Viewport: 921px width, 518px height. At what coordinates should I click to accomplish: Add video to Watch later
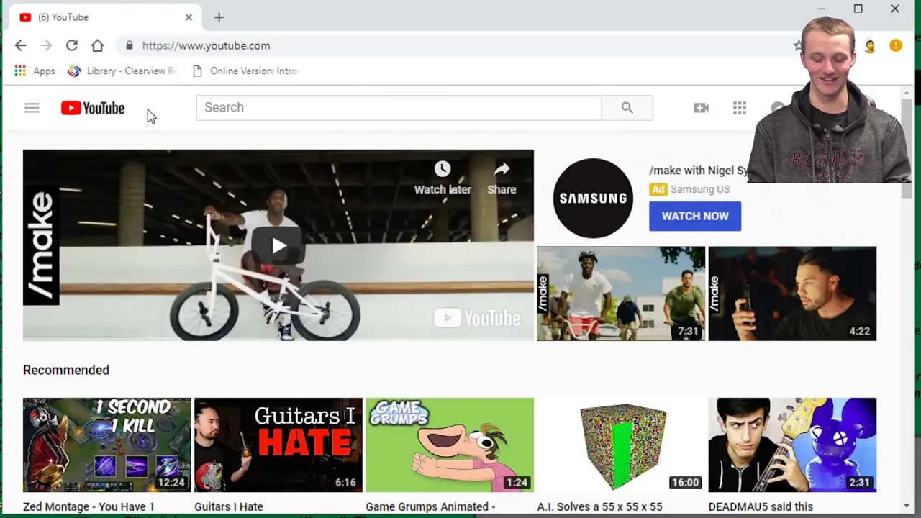pos(443,178)
